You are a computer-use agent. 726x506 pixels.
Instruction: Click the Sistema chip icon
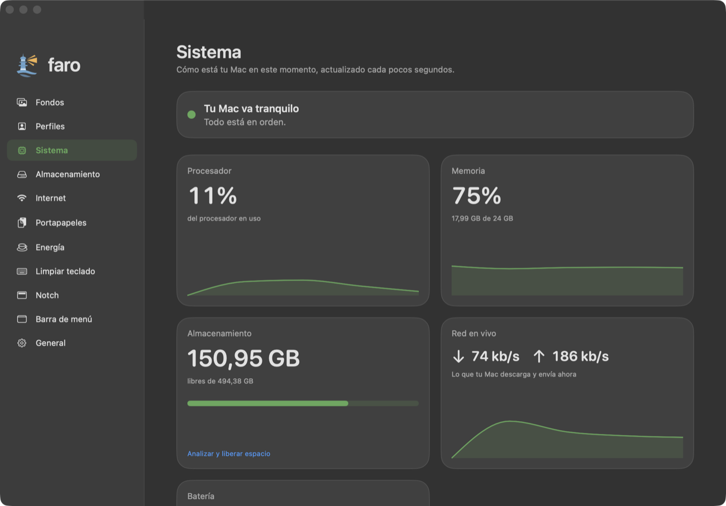(x=22, y=151)
